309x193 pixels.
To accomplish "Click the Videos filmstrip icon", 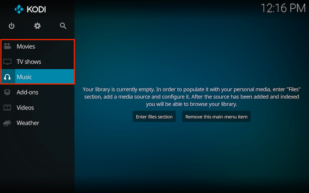I will (7, 108).
